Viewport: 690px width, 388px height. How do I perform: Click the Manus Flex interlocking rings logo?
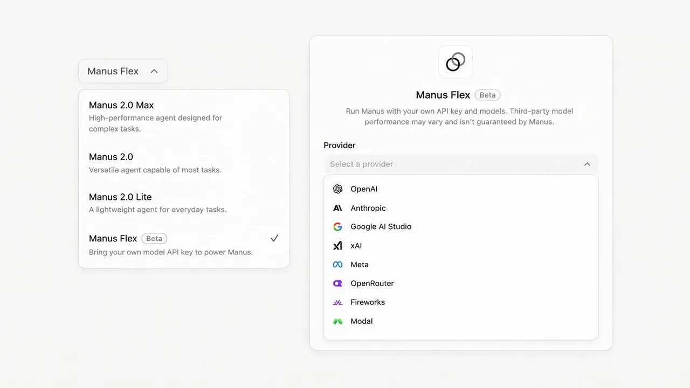point(456,62)
